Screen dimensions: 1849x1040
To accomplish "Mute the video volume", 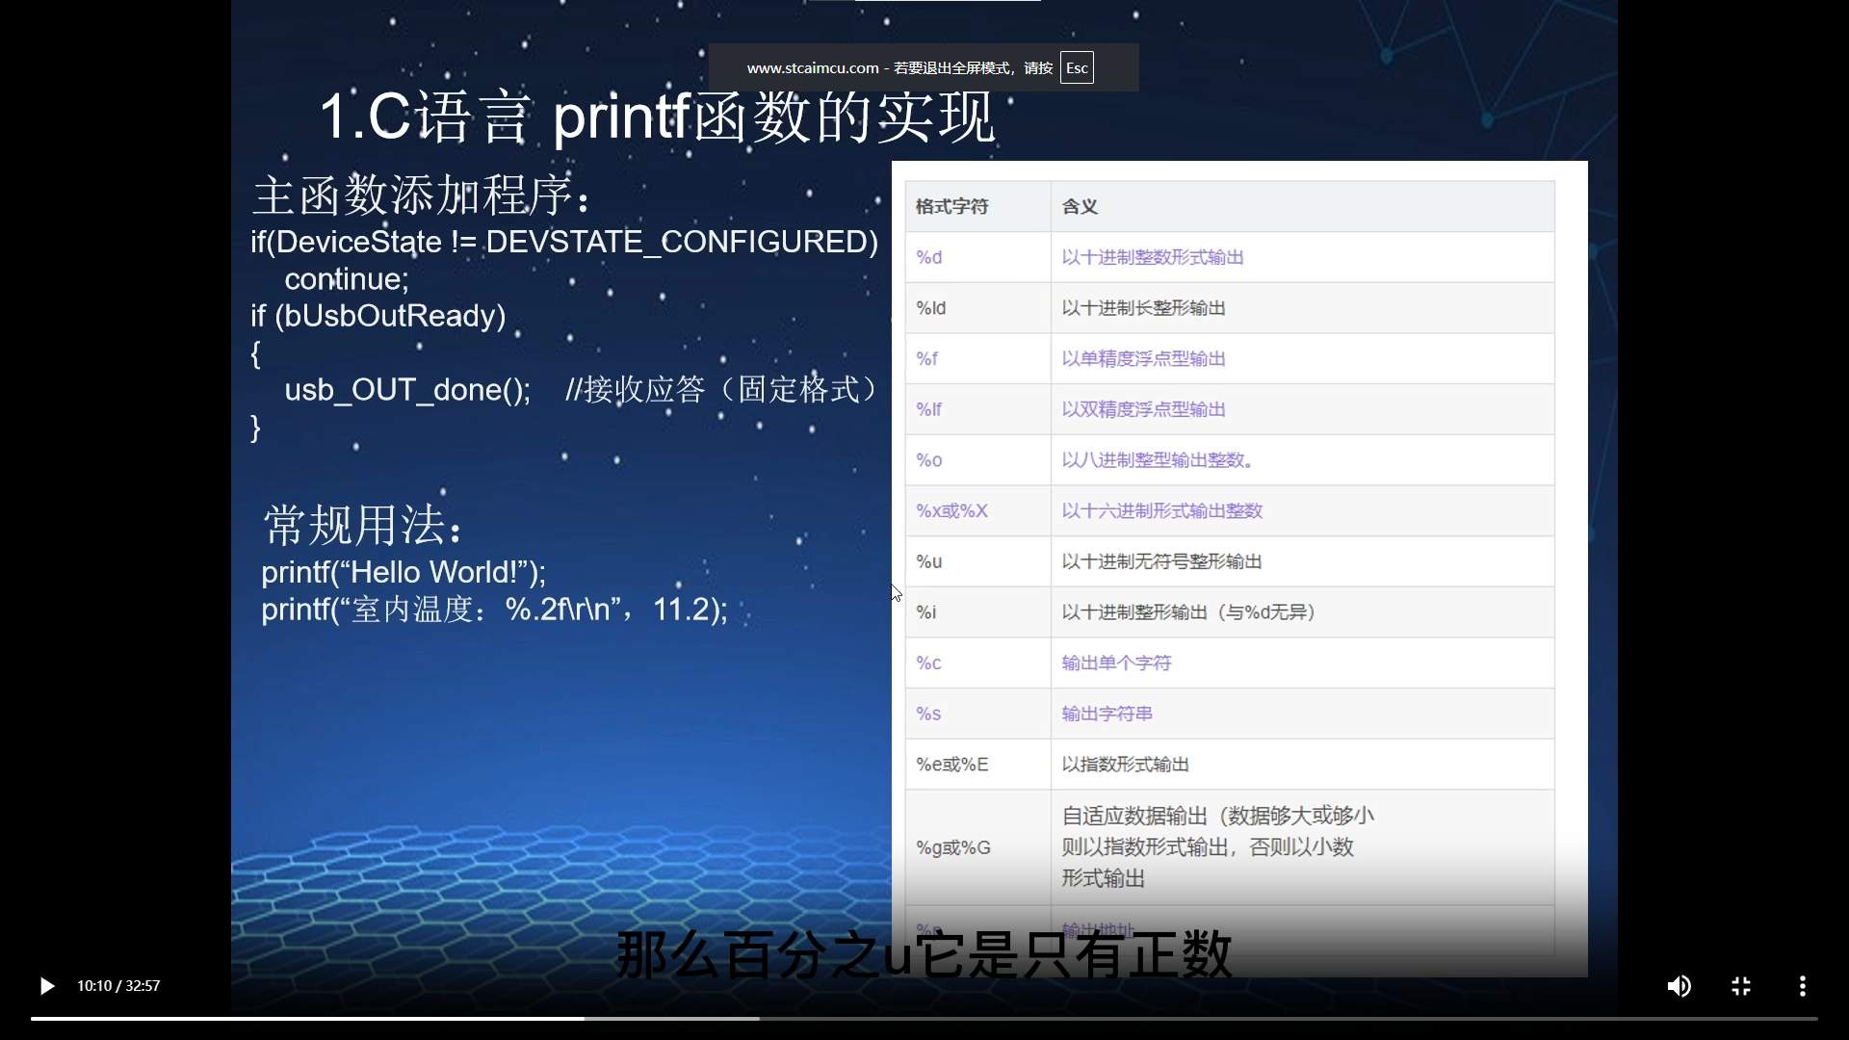I will [x=1680, y=986].
